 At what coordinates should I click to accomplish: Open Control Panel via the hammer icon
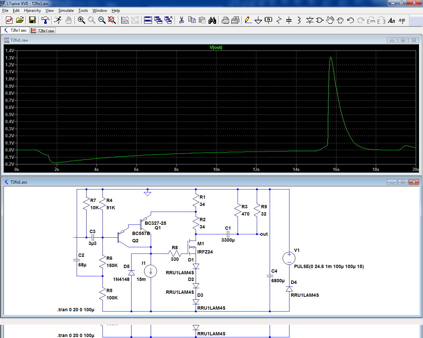pos(45,20)
